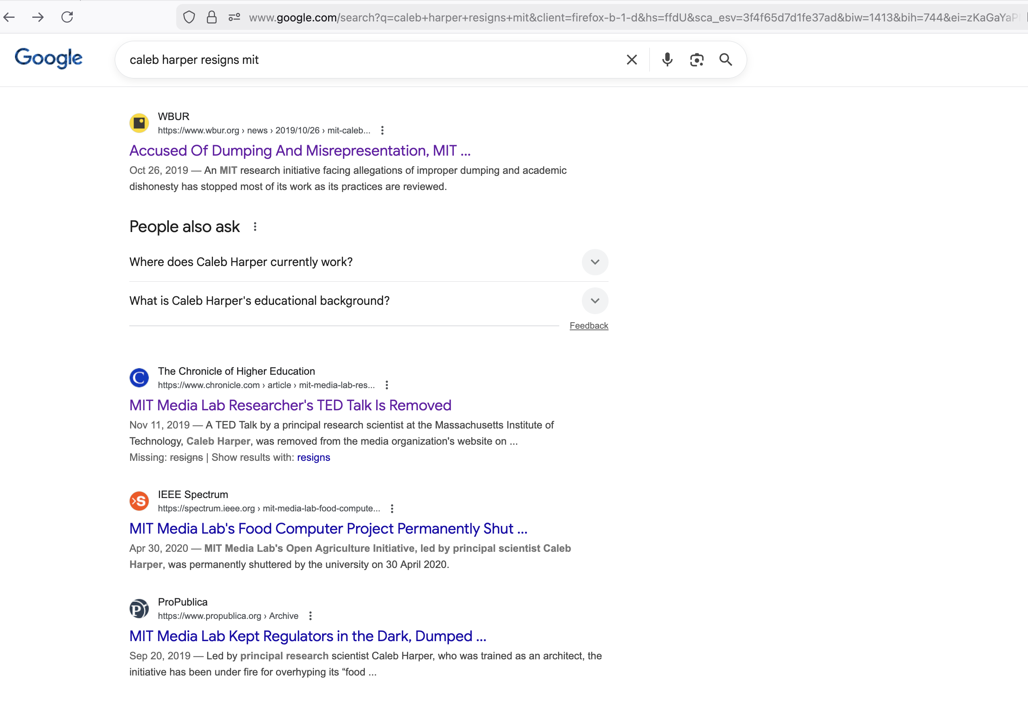Click the browser back arrow

coord(9,17)
